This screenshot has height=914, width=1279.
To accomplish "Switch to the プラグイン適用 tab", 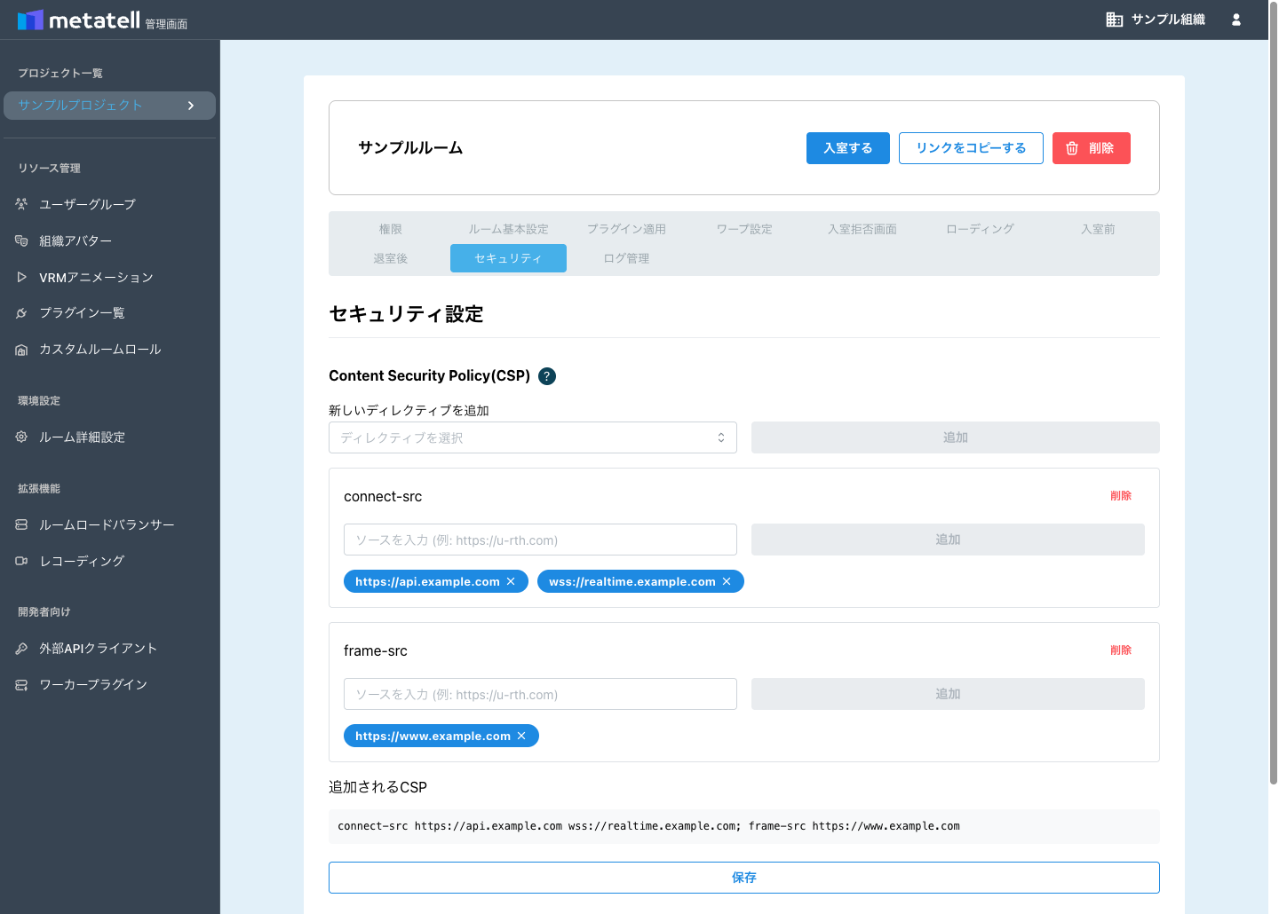I will (x=626, y=229).
